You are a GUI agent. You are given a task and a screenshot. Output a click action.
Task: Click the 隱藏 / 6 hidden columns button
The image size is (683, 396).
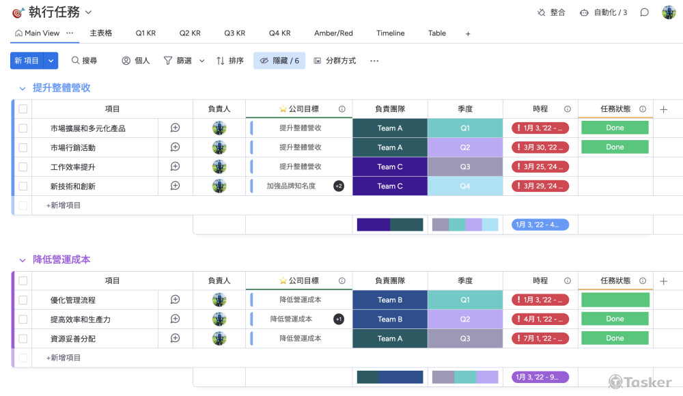(x=279, y=61)
